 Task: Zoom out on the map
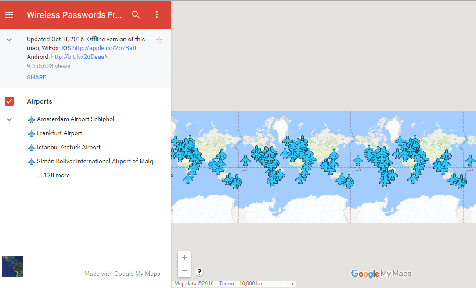click(x=184, y=271)
